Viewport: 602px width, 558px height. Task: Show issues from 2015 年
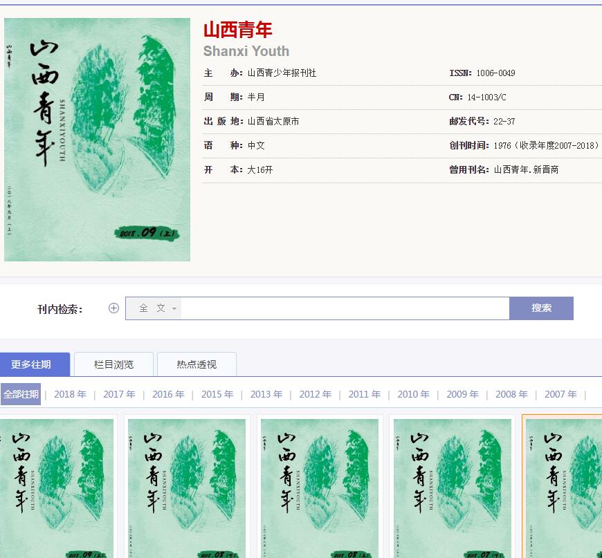coord(217,394)
